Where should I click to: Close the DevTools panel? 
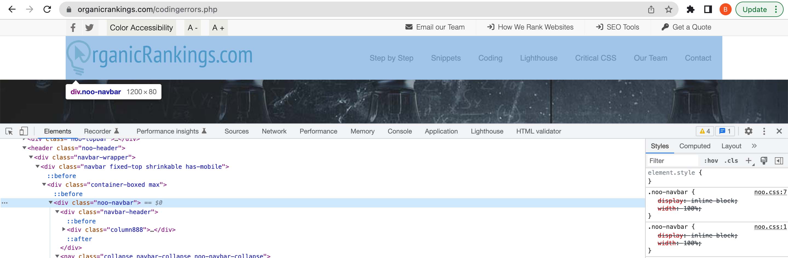779,131
